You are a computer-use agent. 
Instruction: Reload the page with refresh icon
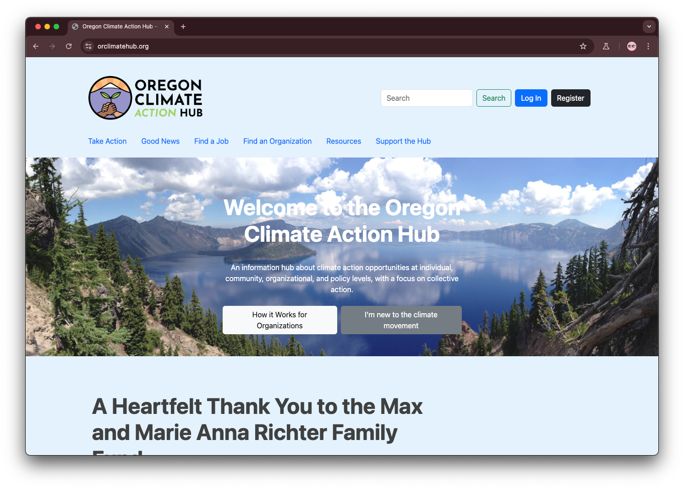(69, 46)
